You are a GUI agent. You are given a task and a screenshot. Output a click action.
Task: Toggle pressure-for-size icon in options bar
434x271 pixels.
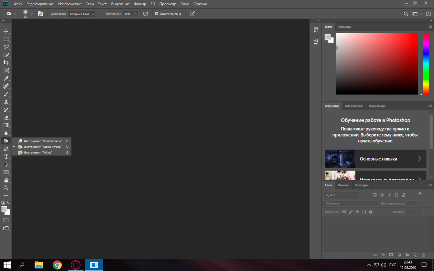192,14
